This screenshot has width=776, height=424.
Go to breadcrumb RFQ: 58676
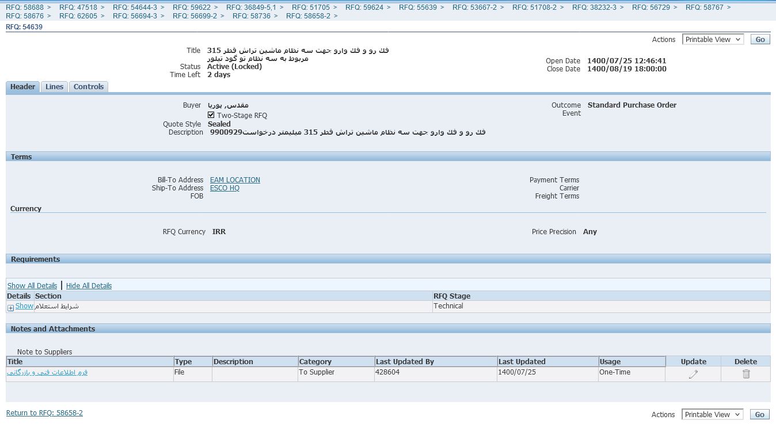25,16
